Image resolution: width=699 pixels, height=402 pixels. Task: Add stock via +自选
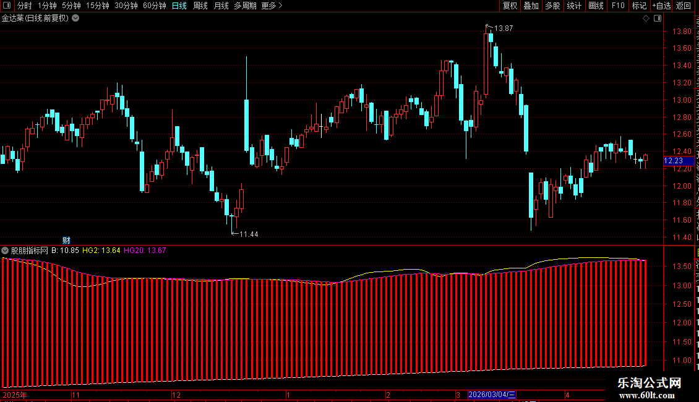pyautogui.click(x=661, y=6)
